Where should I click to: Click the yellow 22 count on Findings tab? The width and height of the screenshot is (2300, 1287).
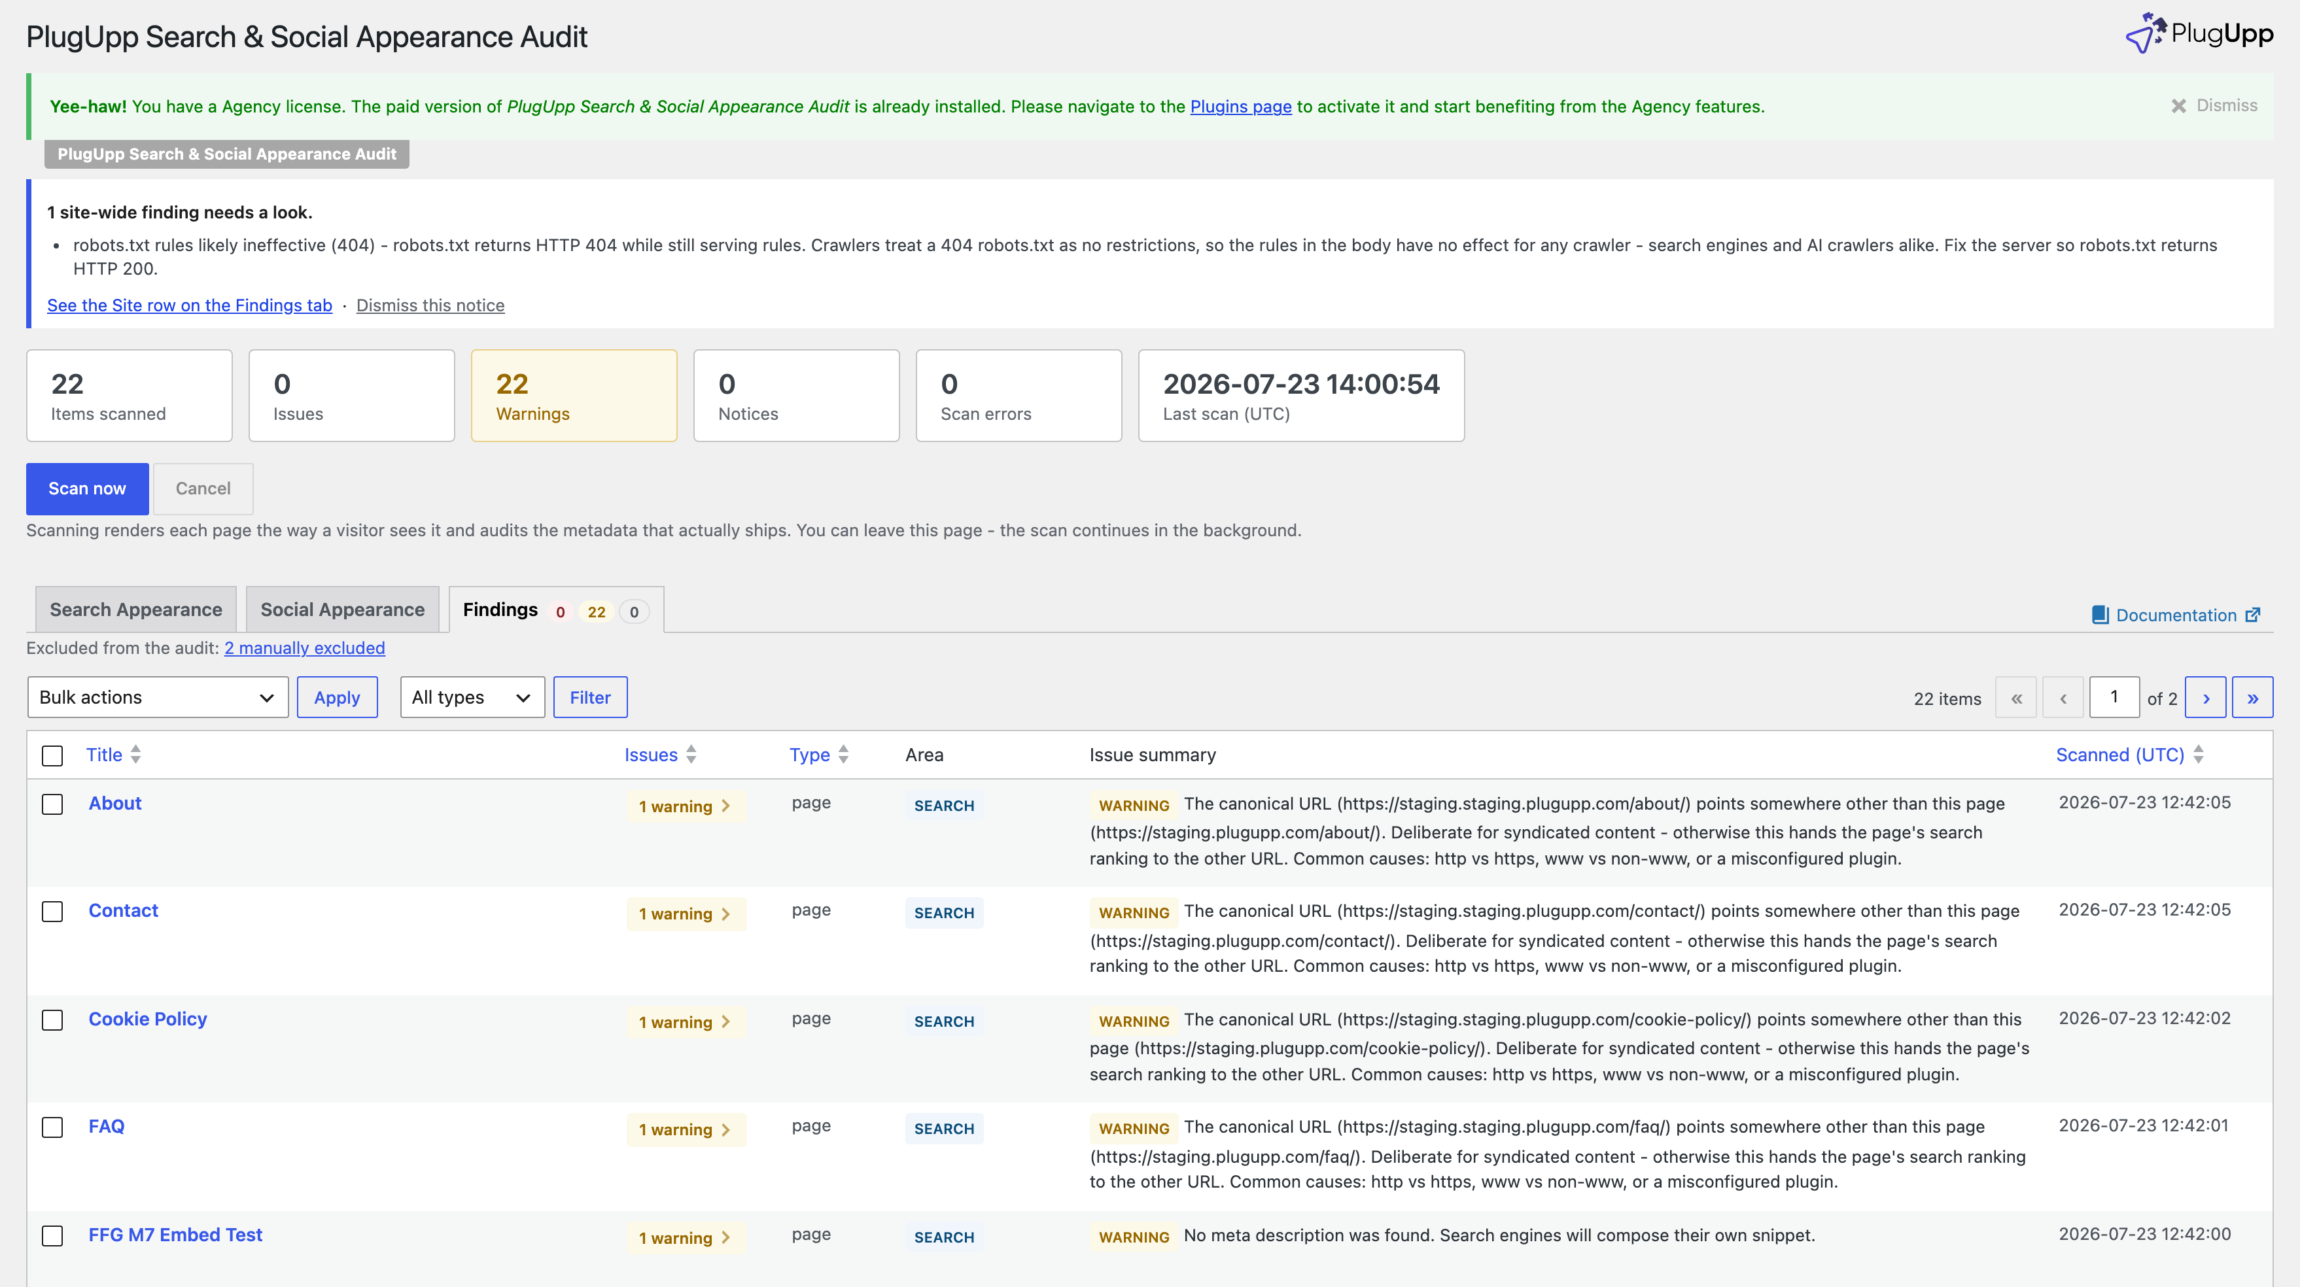(597, 612)
